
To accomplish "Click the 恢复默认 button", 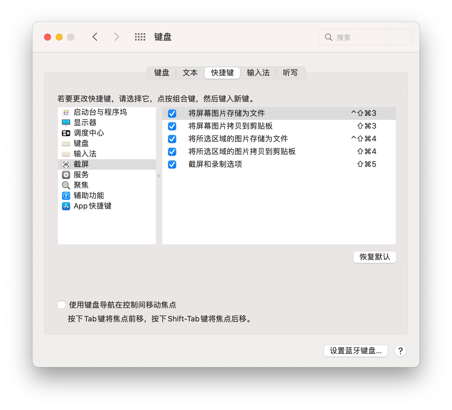I will click(375, 257).
